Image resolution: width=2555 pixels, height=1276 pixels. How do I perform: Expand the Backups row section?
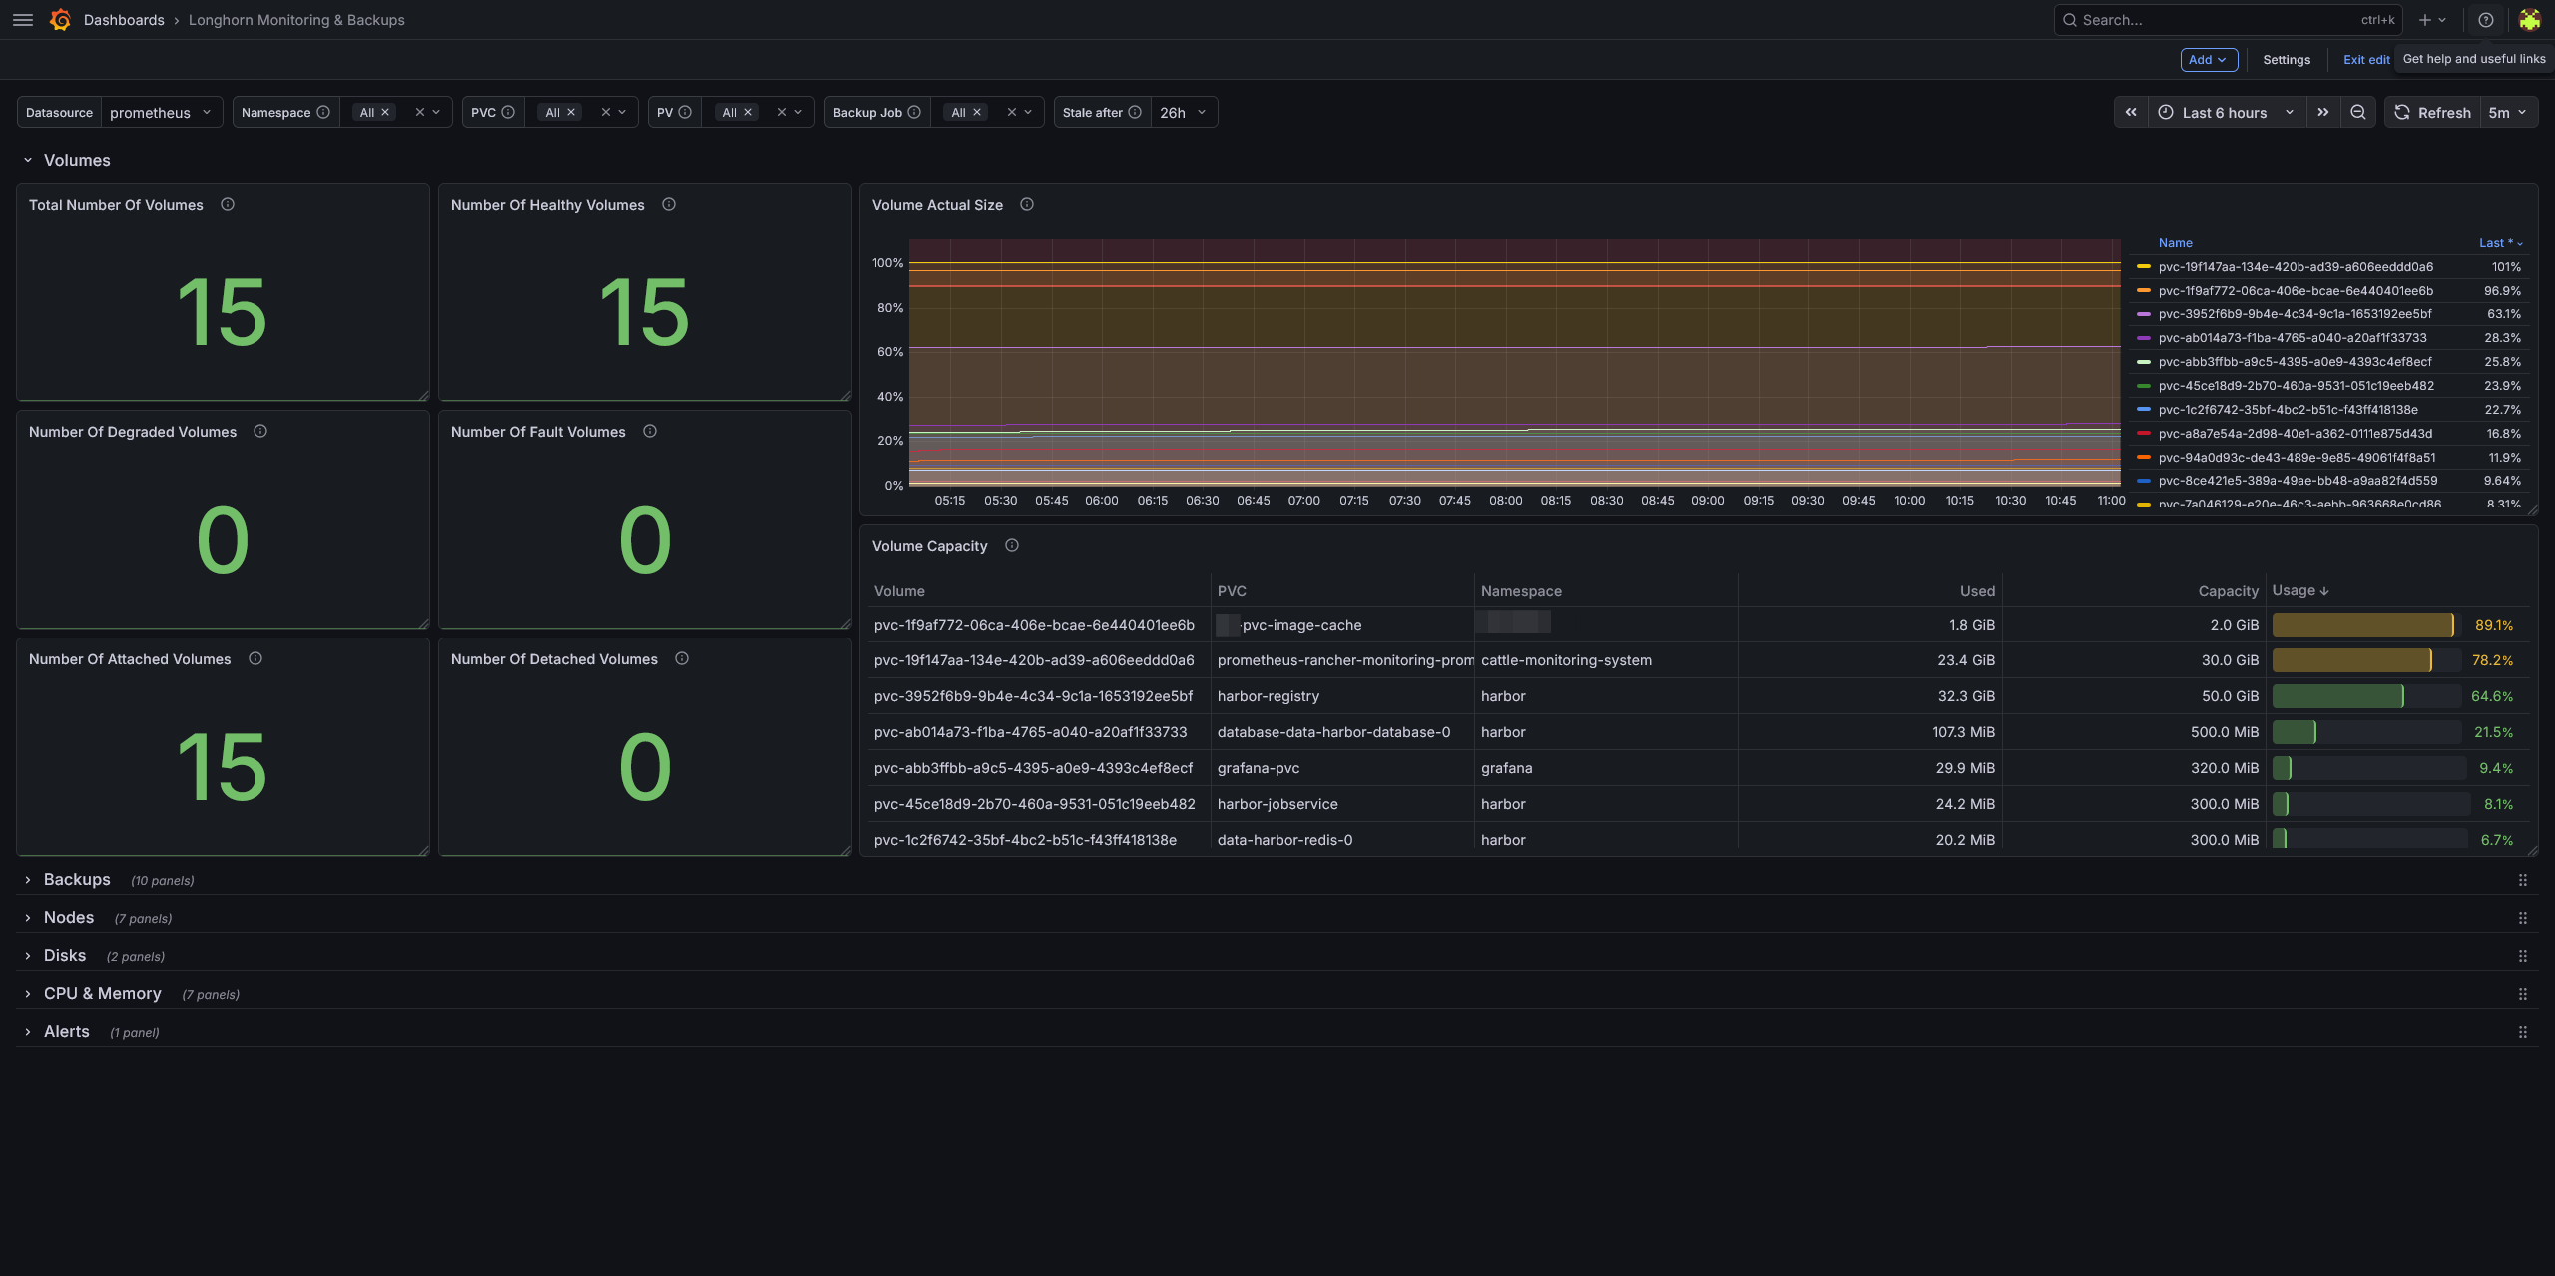click(77, 880)
